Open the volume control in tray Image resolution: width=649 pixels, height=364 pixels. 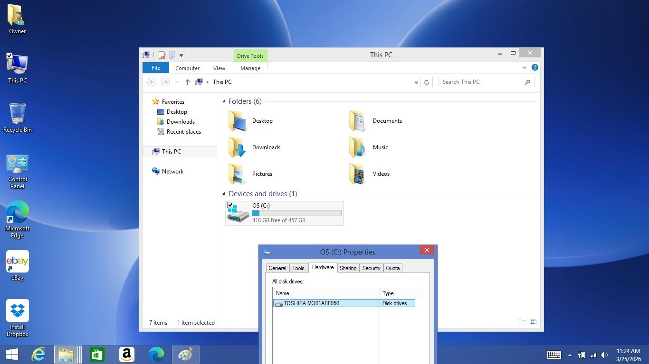[x=604, y=355]
